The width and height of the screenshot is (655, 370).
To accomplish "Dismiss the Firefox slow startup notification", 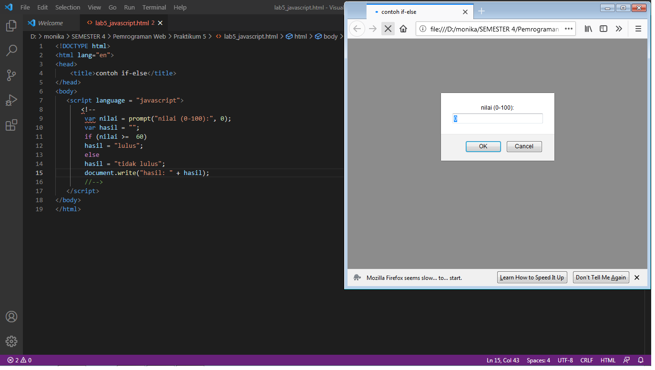I will (637, 277).
